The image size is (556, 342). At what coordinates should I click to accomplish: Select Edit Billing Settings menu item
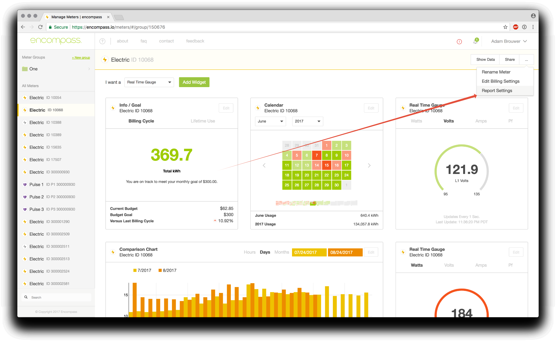coord(500,81)
